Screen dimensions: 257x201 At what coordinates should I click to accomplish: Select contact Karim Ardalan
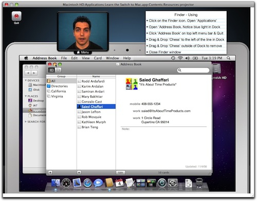[96, 86]
